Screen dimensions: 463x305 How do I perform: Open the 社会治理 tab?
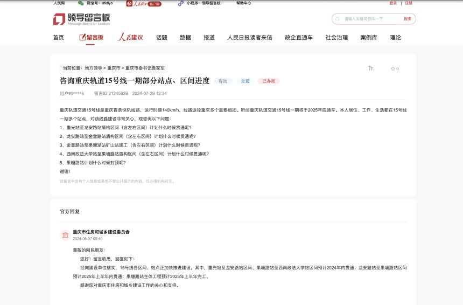point(336,38)
